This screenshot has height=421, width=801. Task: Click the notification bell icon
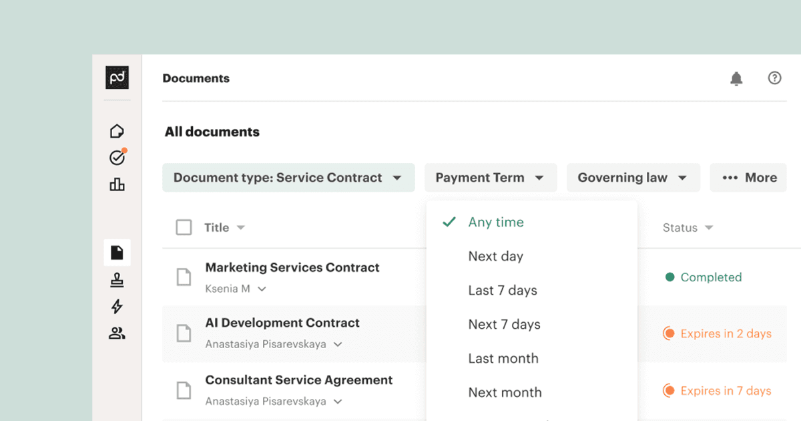pos(736,79)
